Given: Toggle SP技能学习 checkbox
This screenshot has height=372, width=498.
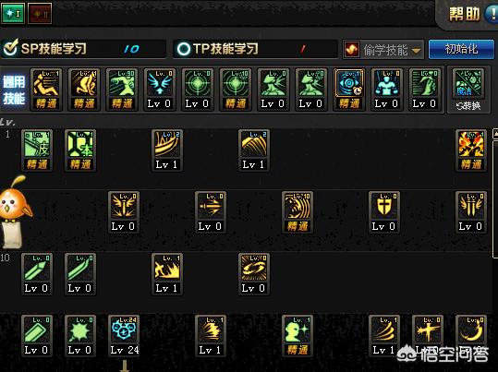Looking at the screenshot, I should [10, 49].
